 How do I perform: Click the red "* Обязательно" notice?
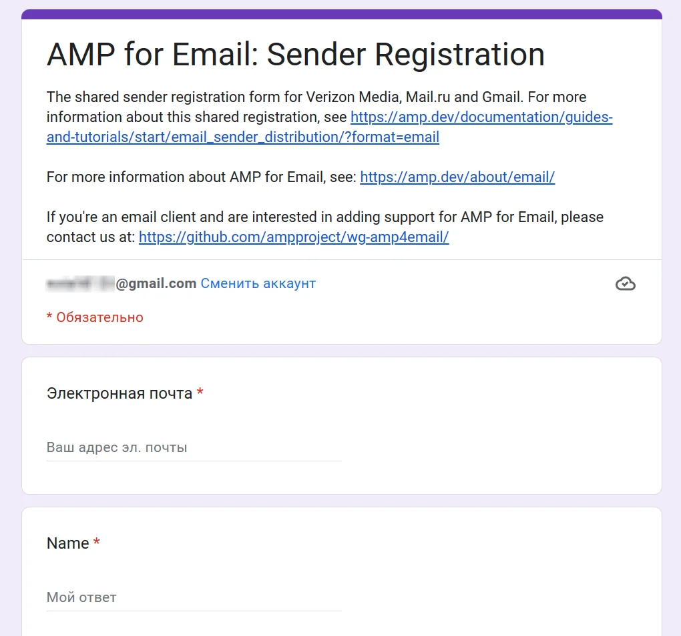(95, 317)
